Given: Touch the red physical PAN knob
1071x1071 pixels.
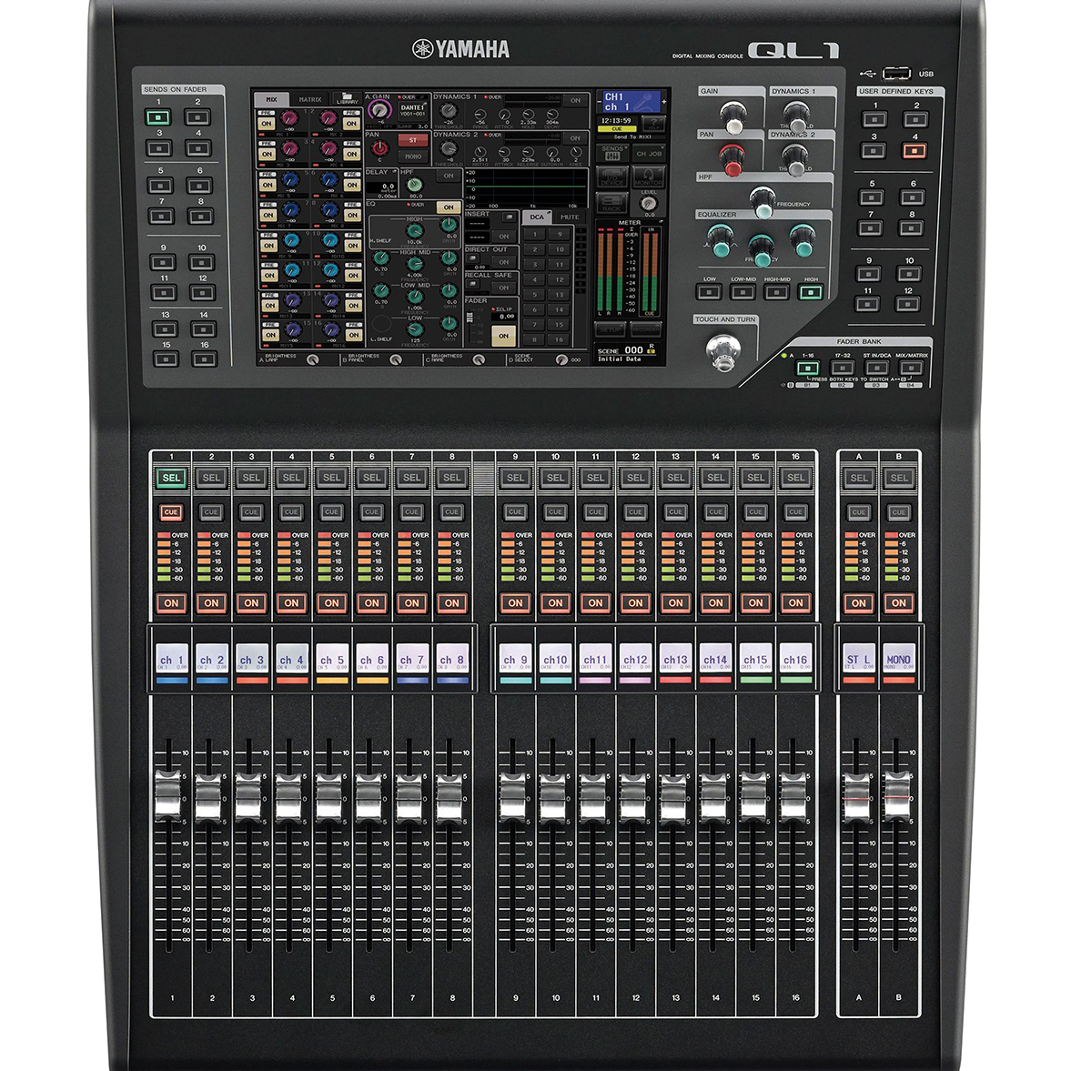Looking at the screenshot, I should [x=732, y=158].
